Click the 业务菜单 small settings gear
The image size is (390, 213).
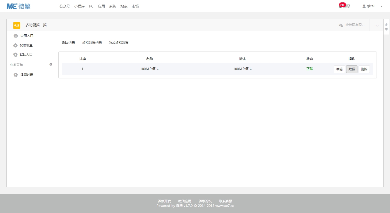coord(51,64)
